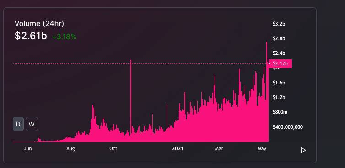Viewport: 345px width, 168px height.
Task: Click the Oct date label
Action: tap(113, 148)
